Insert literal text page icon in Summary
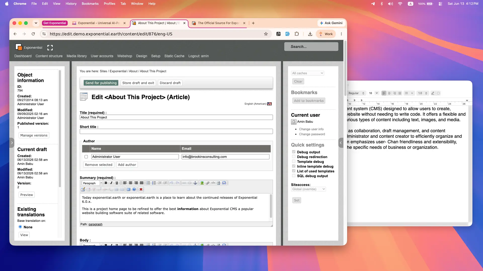Image resolution: width=483 pixels, height=271 pixels. [218, 183]
